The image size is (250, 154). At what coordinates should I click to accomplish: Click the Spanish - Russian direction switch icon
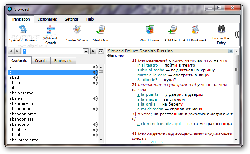click(x=23, y=29)
